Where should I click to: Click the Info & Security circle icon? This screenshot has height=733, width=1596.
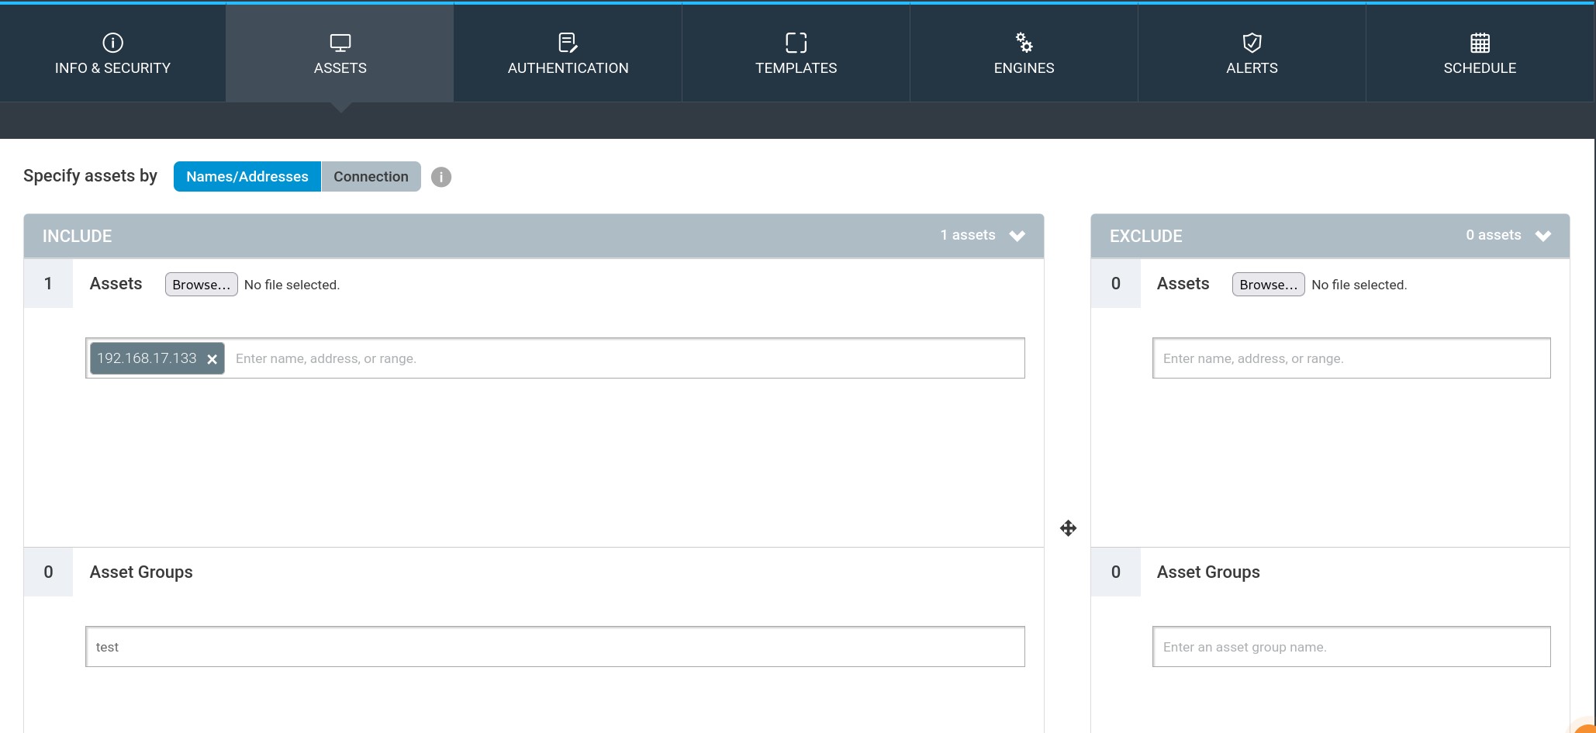click(x=112, y=43)
